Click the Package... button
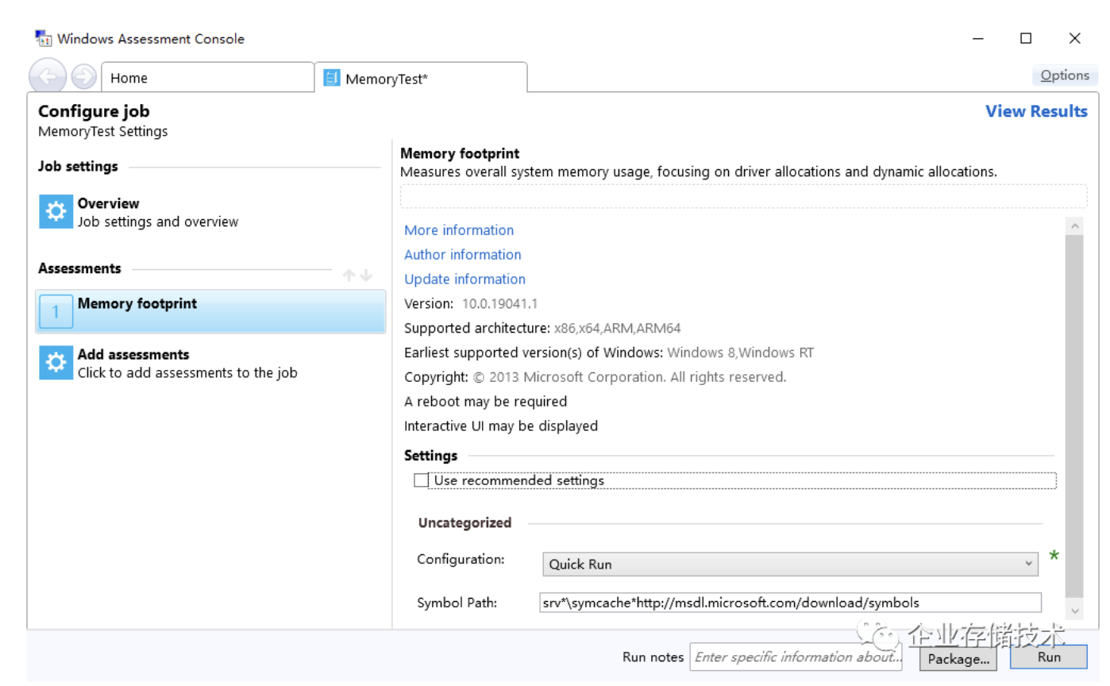This screenshot has height=686, width=1110. [958, 658]
